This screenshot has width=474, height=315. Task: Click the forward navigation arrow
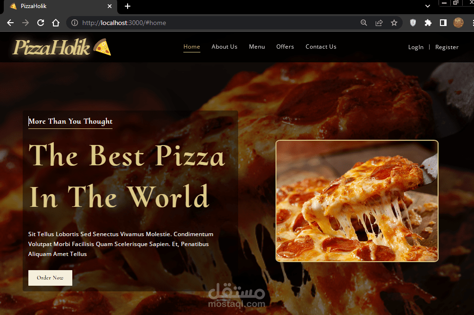click(x=26, y=22)
